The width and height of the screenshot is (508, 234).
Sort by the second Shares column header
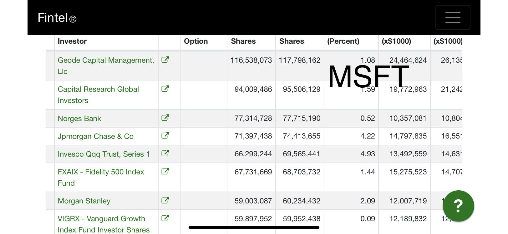pyautogui.click(x=292, y=41)
